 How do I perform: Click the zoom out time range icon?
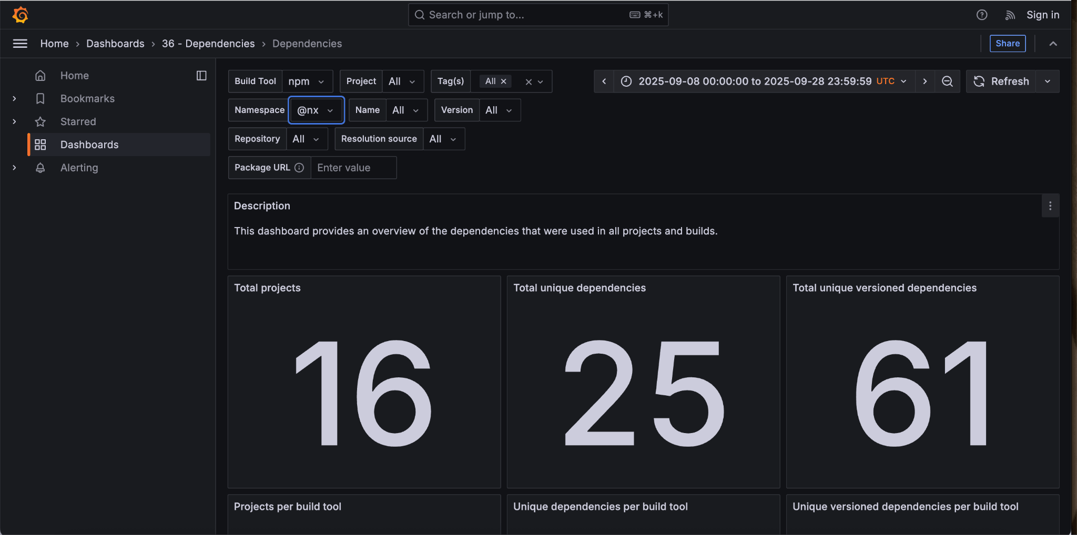pyautogui.click(x=947, y=81)
